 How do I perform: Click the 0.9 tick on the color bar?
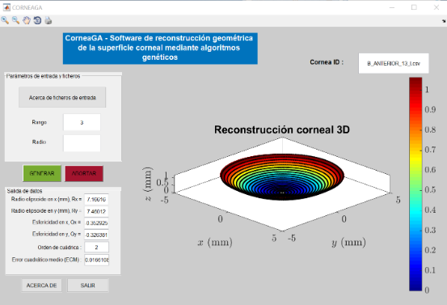(x=430, y=109)
